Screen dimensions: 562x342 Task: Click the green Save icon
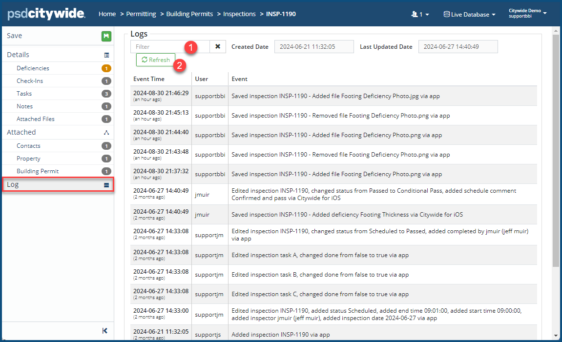click(106, 36)
